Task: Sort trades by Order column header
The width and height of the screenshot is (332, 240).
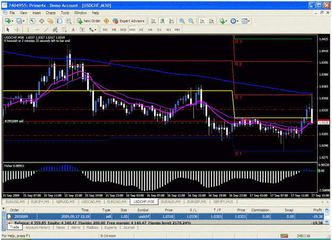Action: point(22,210)
